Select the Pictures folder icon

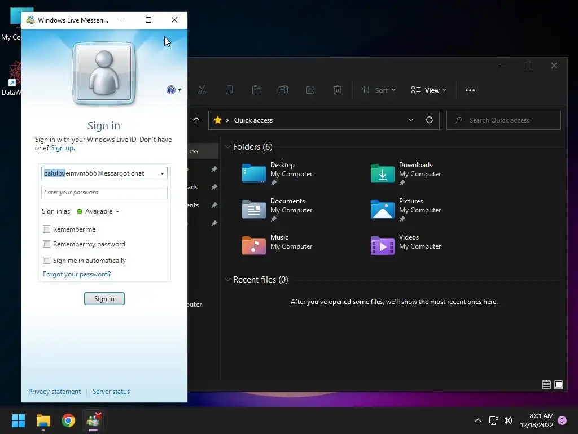[x=382, y=209]
